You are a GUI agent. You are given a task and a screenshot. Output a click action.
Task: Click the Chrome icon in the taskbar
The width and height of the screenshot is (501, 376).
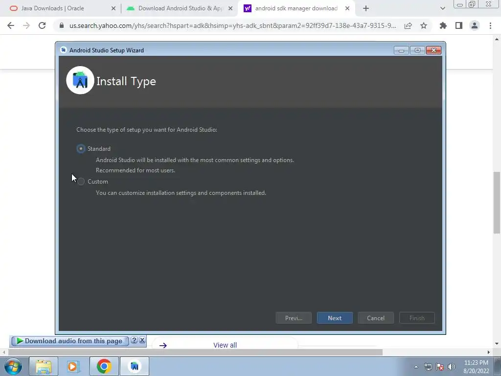pyautogui.click(x=104, y=366)
